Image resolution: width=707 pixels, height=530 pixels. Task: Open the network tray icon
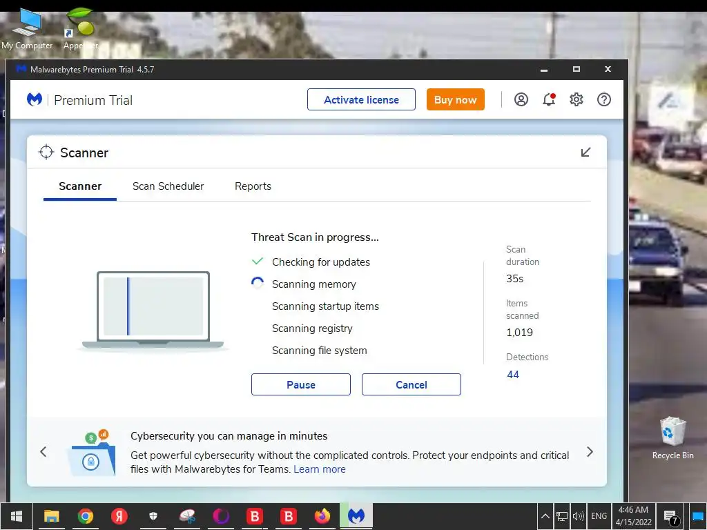pyautogui.click(x=562, y=516)
